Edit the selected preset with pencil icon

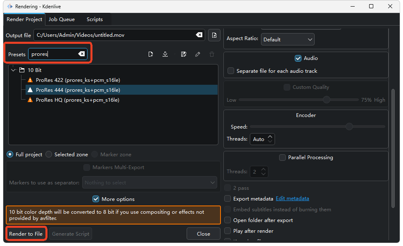[x=198, y=54]
